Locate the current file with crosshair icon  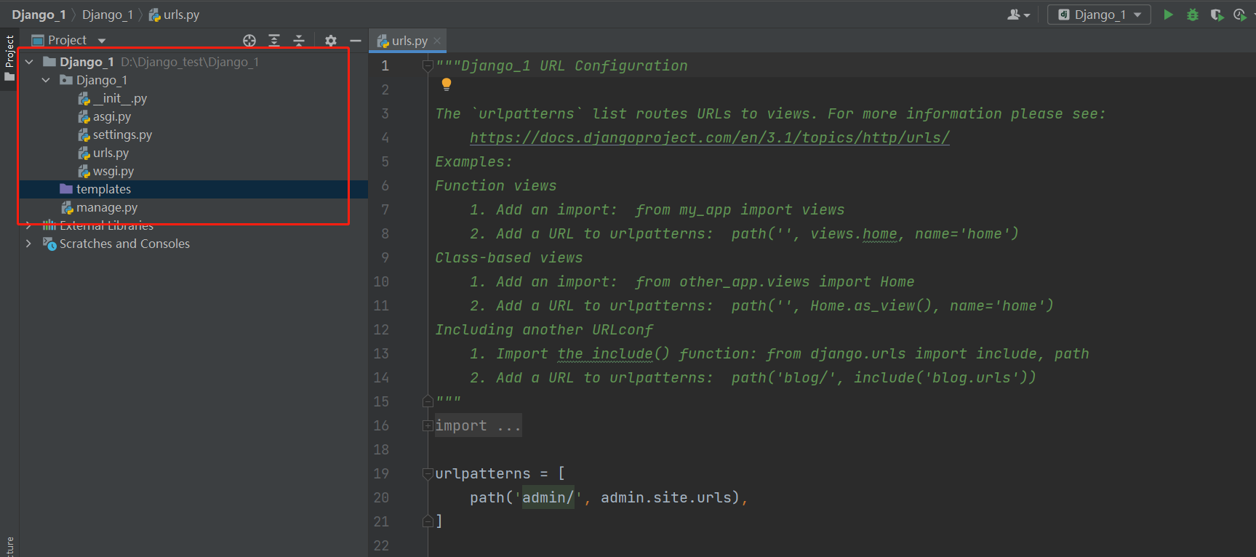tap(249, 41)
